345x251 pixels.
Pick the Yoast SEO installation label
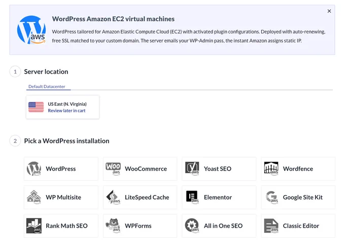tap(218, 169)
